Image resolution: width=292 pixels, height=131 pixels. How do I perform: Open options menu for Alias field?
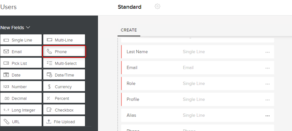[x=268, y=115]
